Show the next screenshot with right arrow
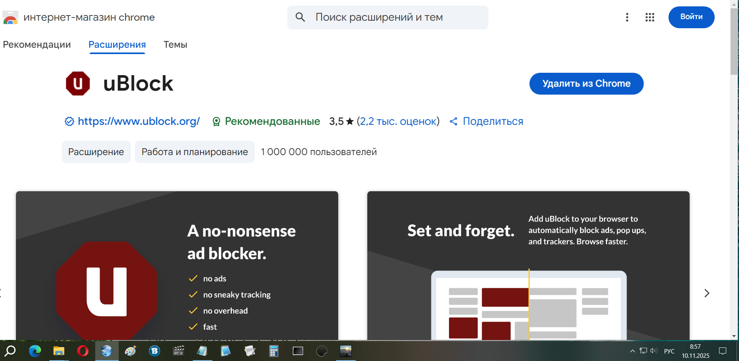Screen dimensions: 739x361 [x=707, y=293]
